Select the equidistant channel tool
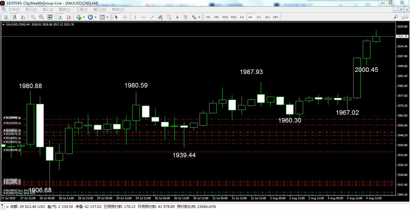This screenshot has width=410, height=210. click(x=161, y=17)
